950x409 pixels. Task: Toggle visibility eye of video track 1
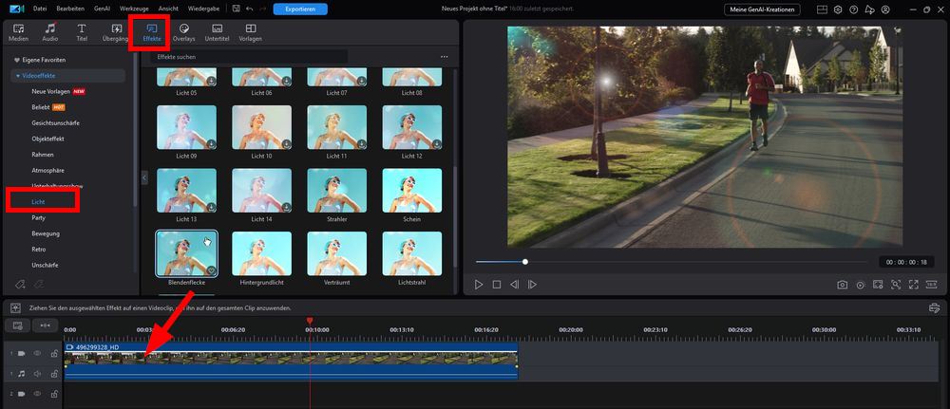[x=38, y=353]
